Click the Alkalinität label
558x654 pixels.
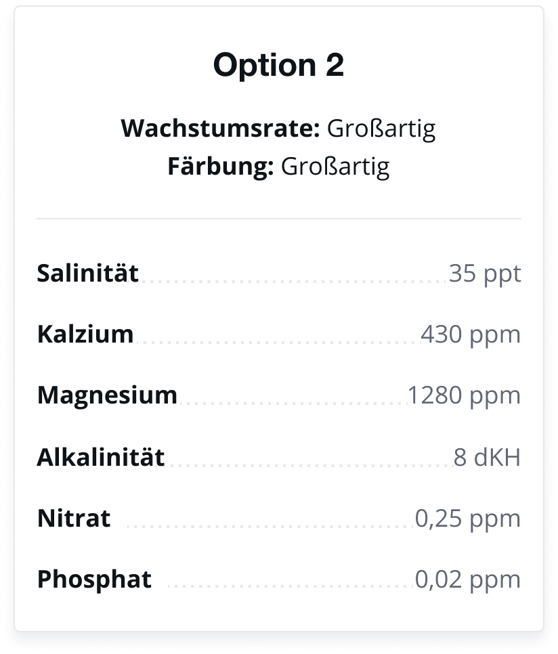pos(101,457)
